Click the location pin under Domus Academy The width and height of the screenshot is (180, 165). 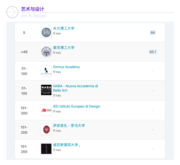54,72
